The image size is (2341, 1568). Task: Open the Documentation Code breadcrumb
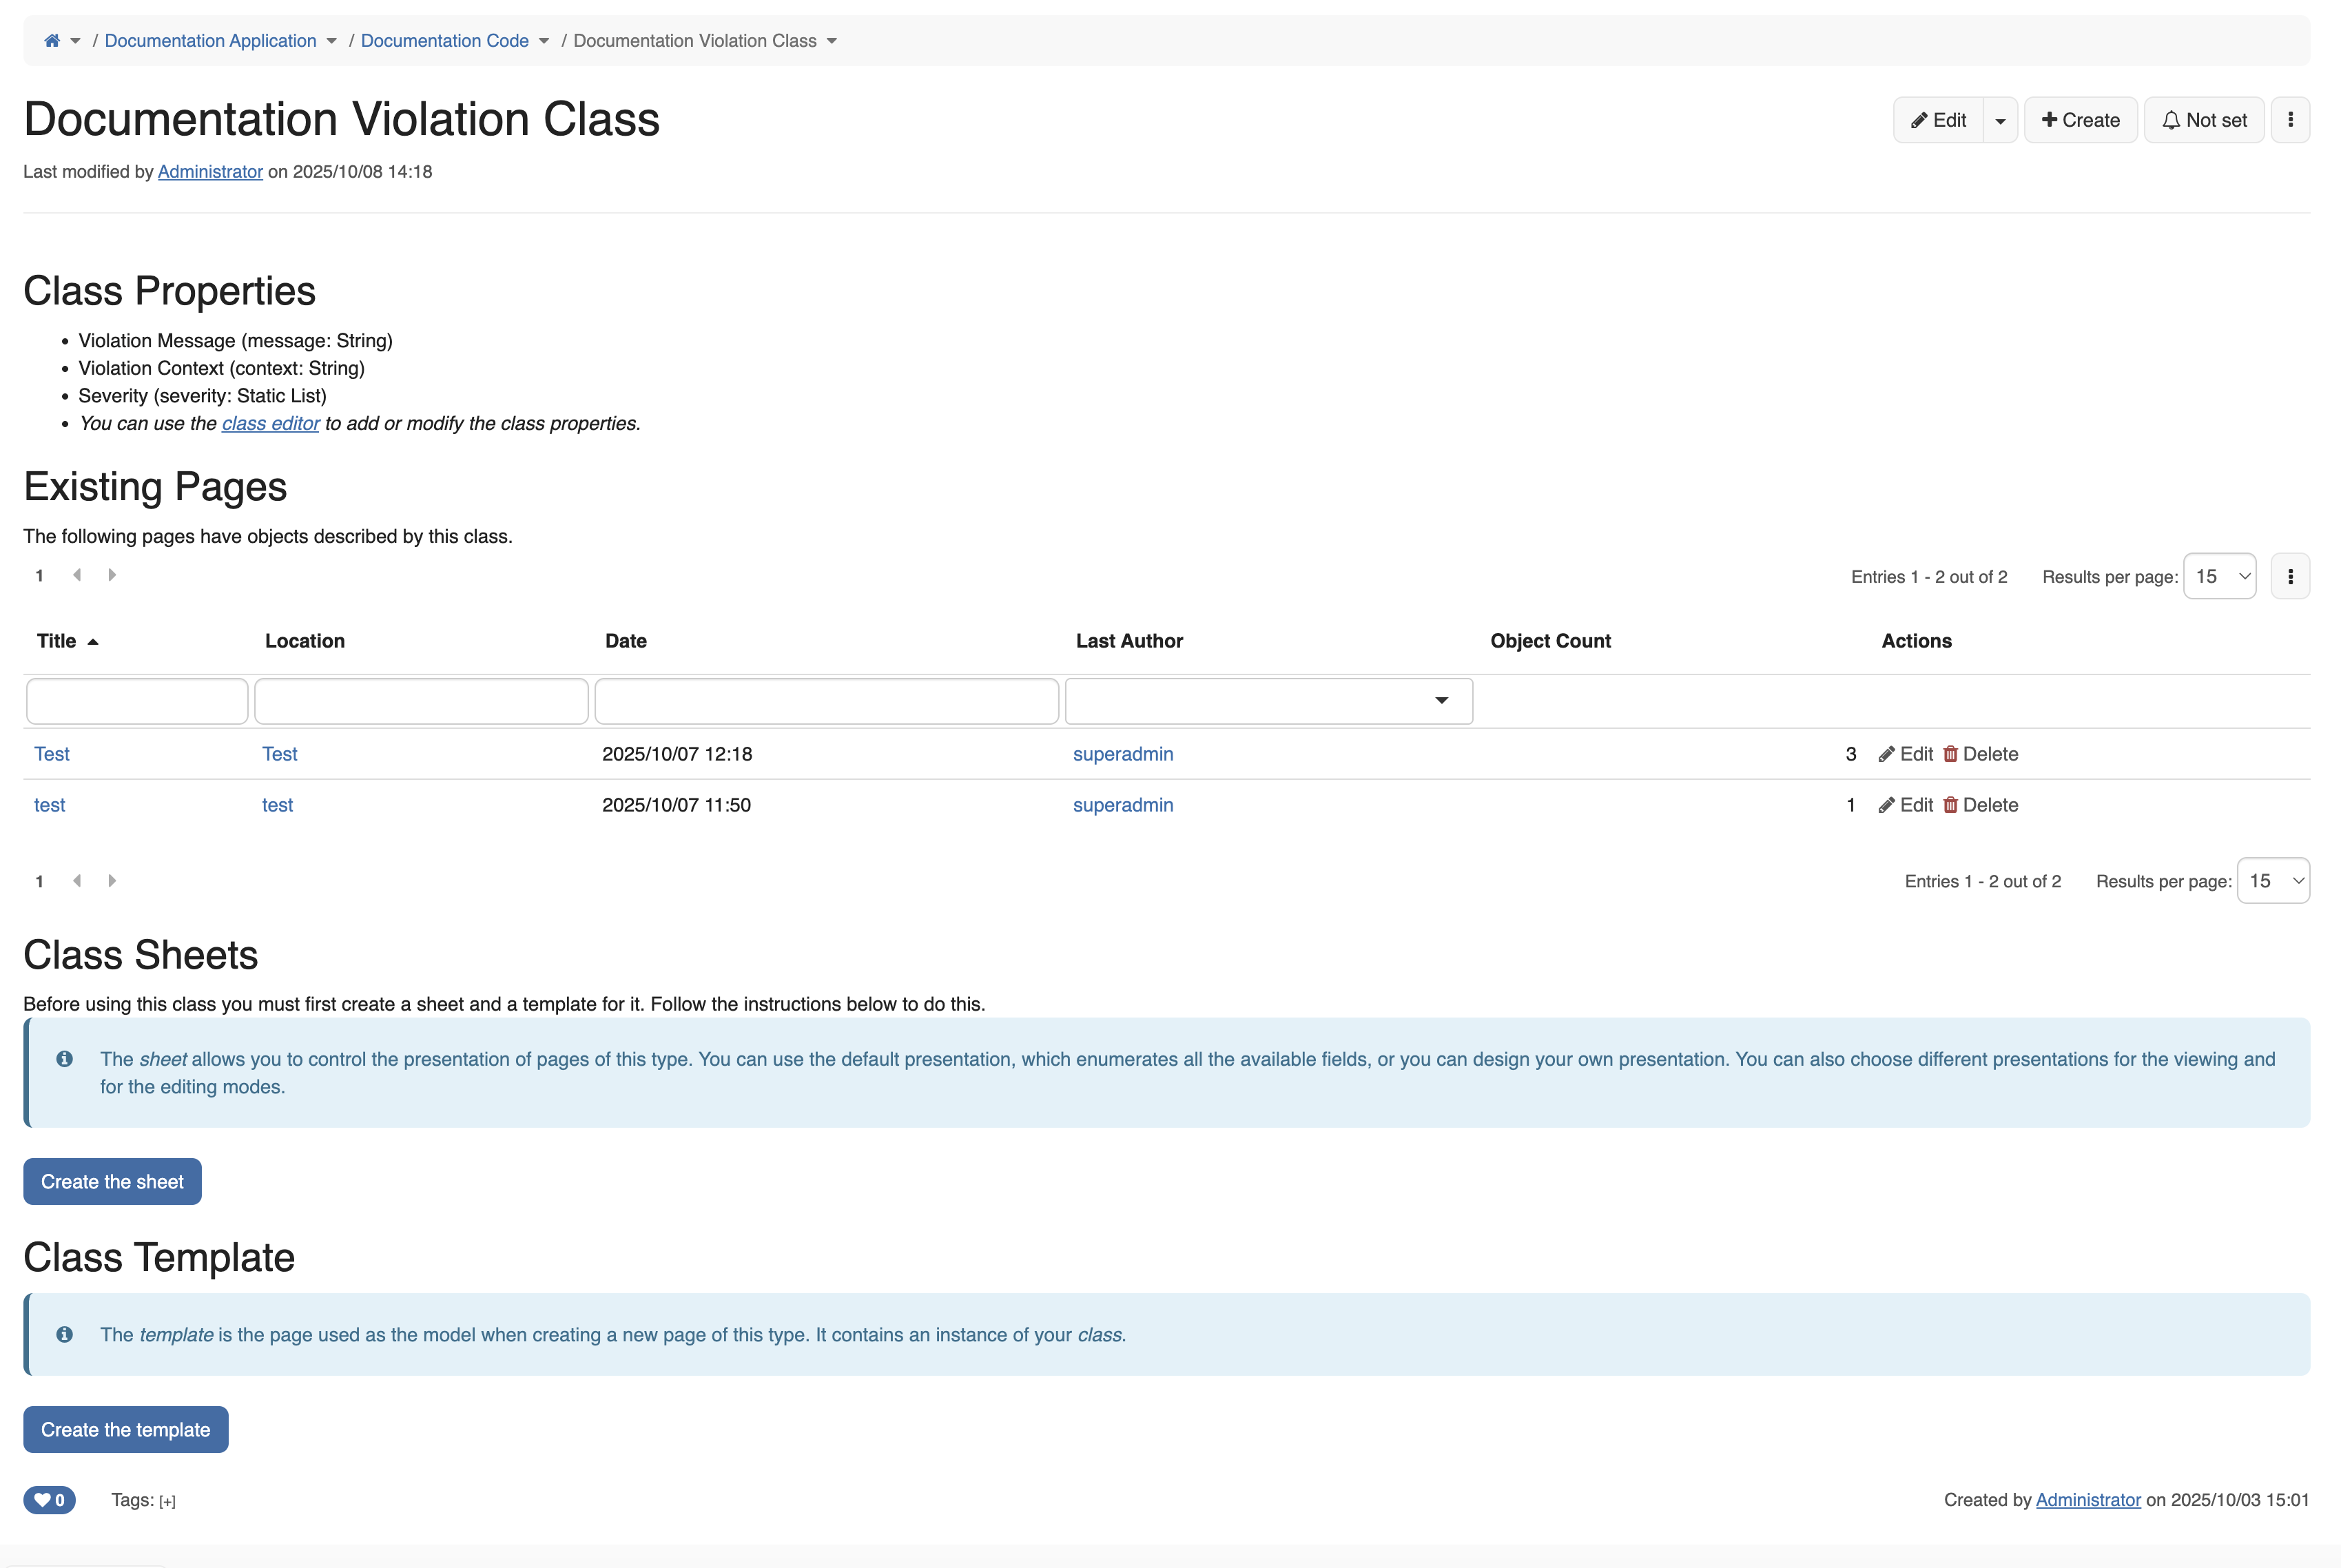444,41
